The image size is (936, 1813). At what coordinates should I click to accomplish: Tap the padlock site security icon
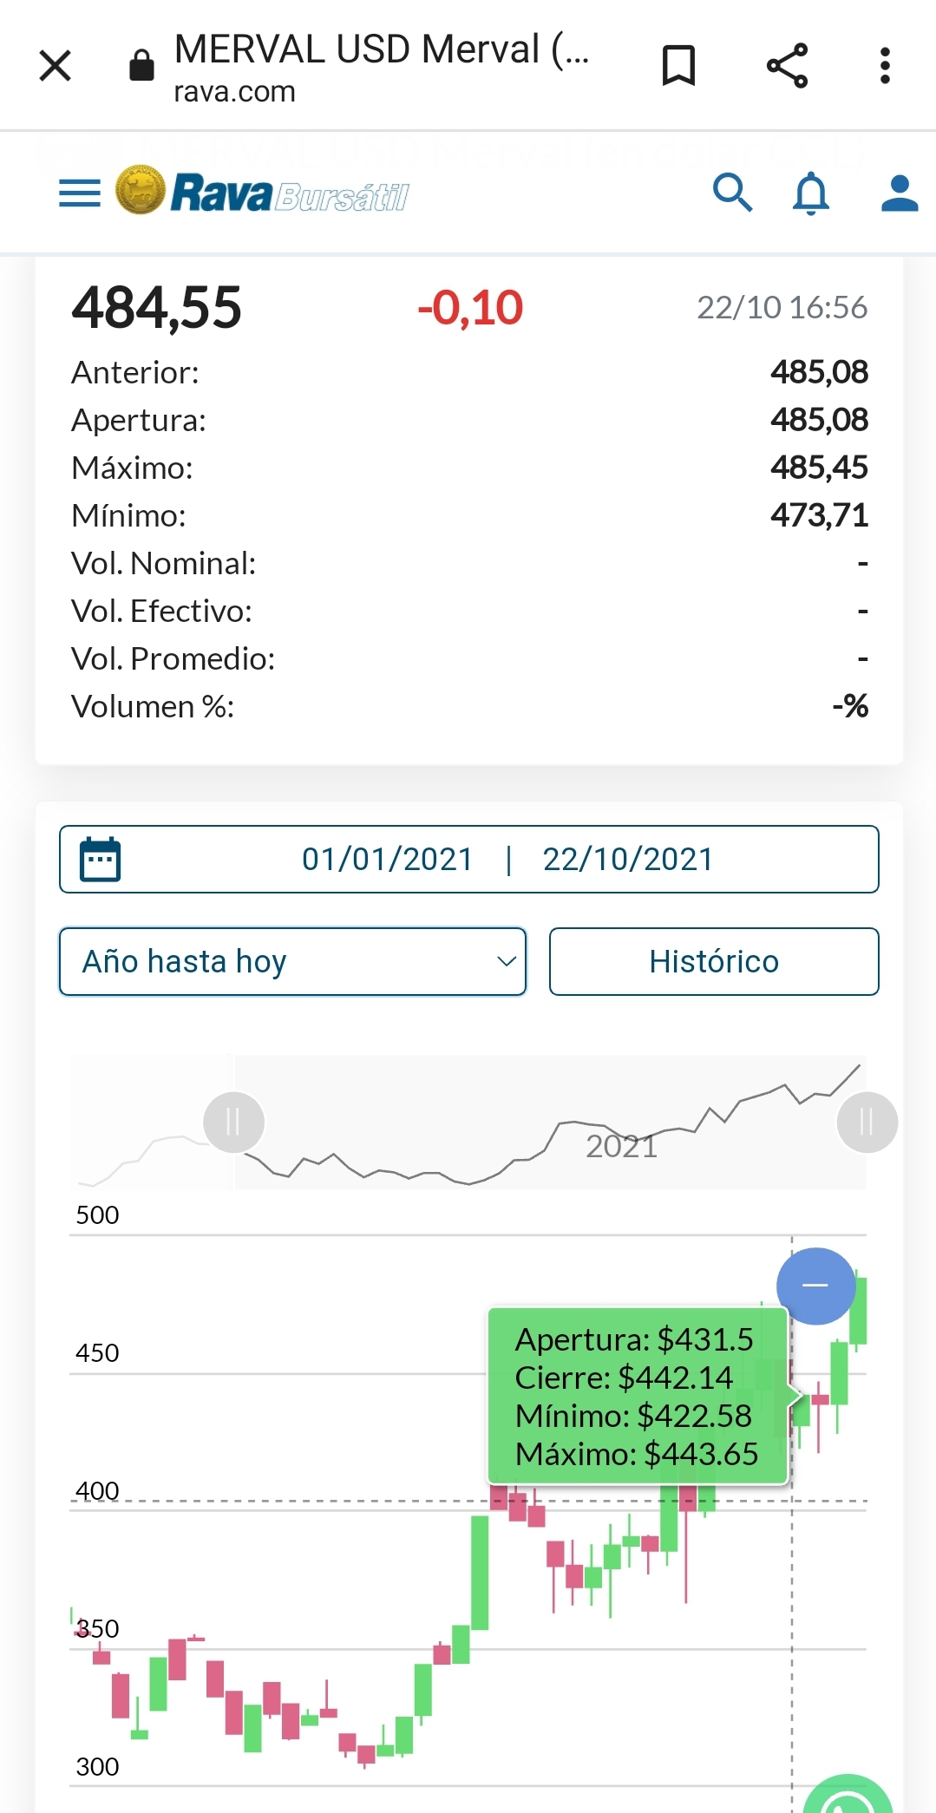click(x=141, y=66)
